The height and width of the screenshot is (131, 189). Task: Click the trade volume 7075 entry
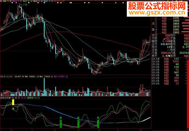pos(176,62)
